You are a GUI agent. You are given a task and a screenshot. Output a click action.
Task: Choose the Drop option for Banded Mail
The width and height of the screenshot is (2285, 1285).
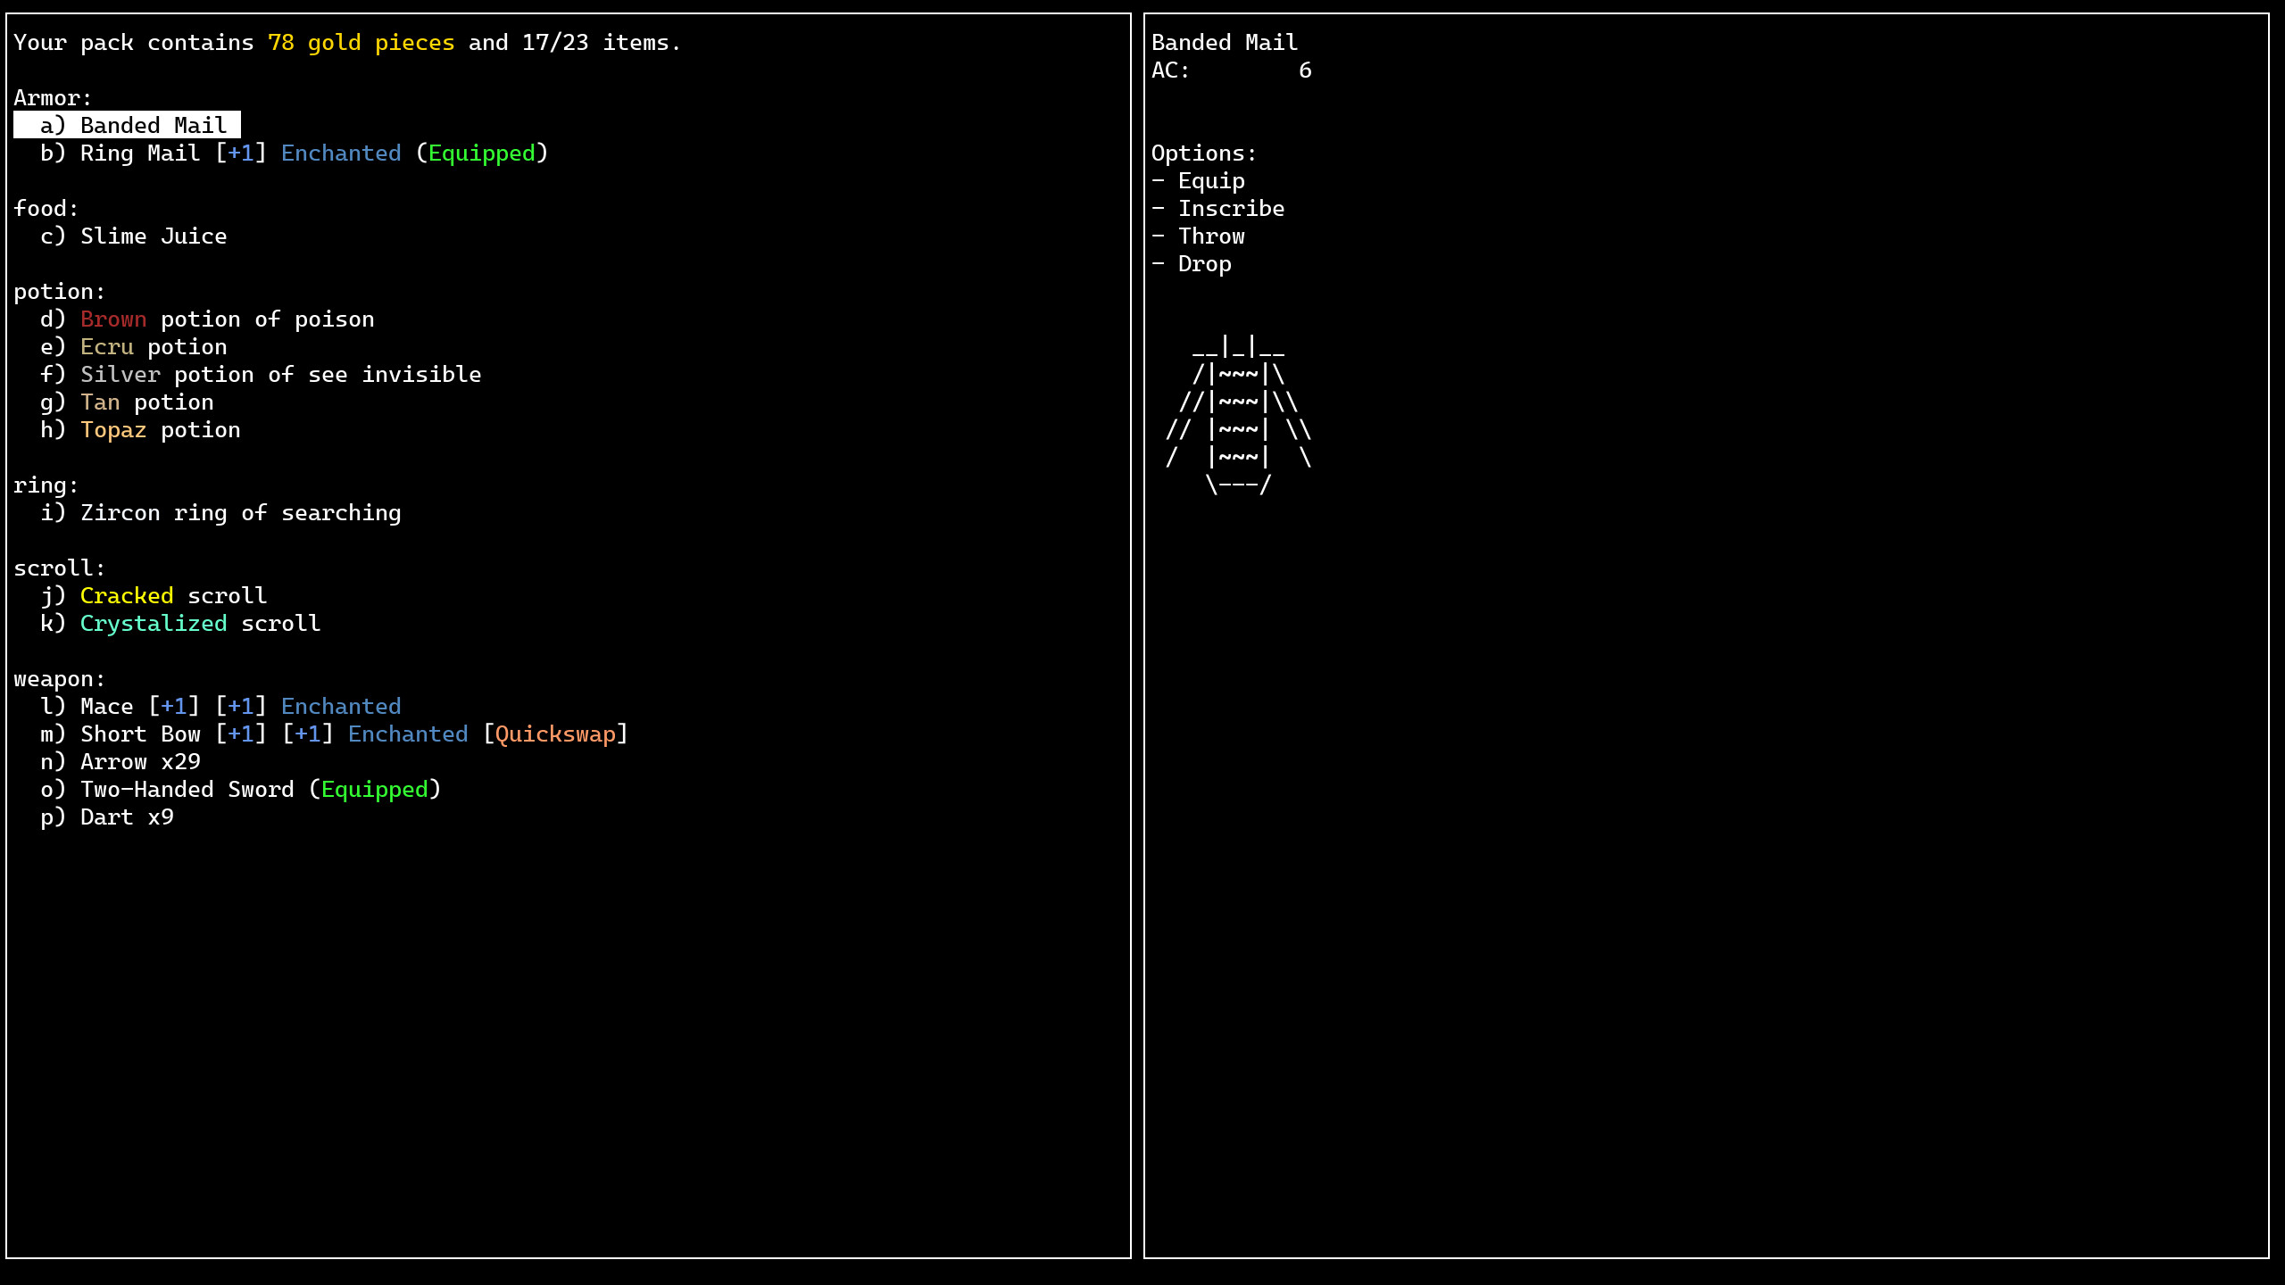[1203, 263]
